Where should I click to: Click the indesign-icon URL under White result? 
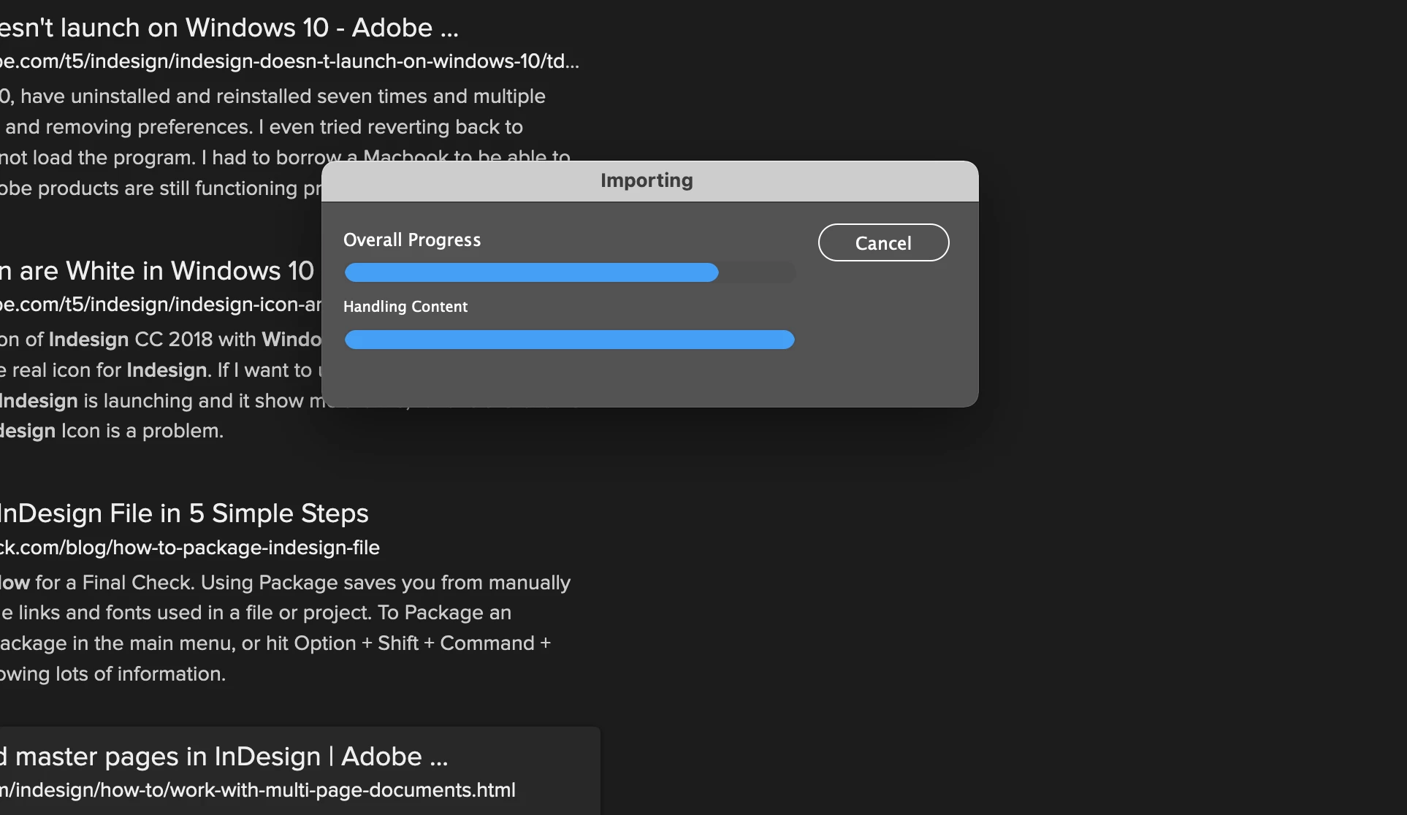pos(161,305)
